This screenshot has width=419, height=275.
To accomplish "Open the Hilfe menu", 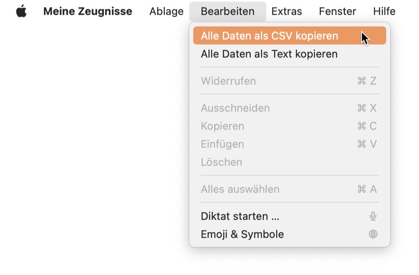I will (x=384, y=11).
